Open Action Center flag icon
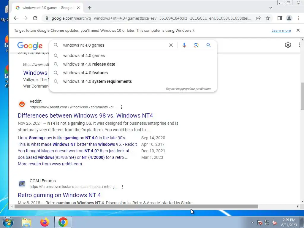 click(x=259, y=223)
